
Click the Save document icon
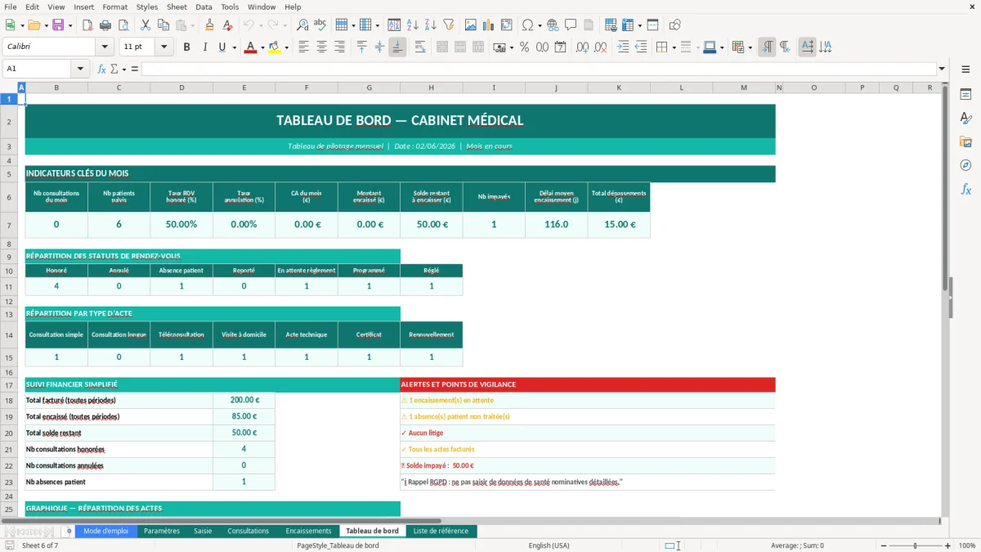(58, 25)
